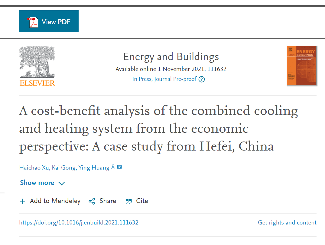
Task: Select author Kai Gong
Action: pyautogui.click(x=64, y=168)
